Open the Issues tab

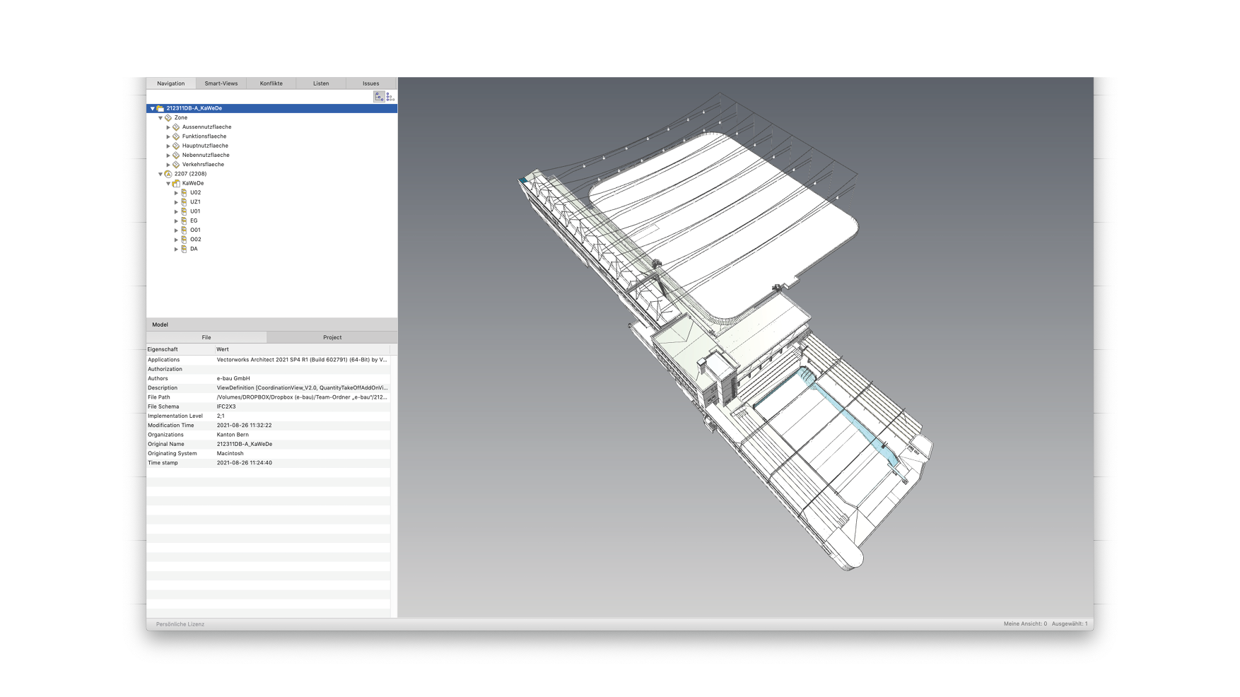371,83
